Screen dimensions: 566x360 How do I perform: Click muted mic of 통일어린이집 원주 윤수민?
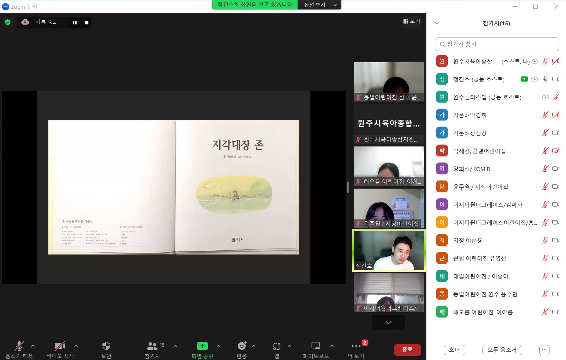click(545, 294)
